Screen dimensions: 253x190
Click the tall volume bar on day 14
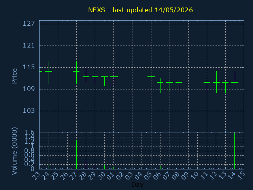point(234,151)
